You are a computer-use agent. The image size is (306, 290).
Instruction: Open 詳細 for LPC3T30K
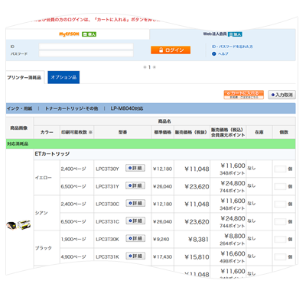(x=135, y=238)
